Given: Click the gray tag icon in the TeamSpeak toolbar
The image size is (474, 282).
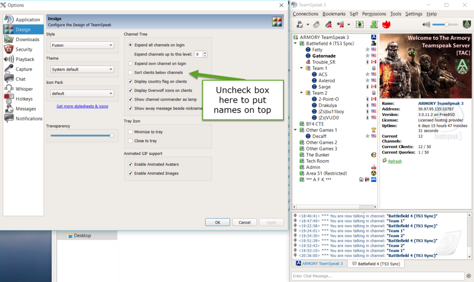Looking at the screenshot, I should coord(317,25).
